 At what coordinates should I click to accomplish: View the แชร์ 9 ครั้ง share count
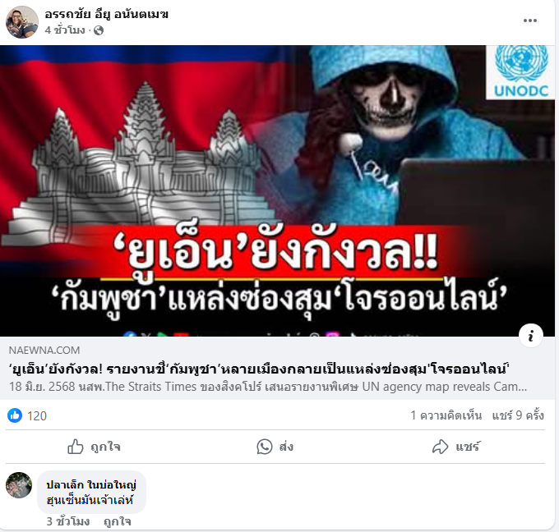click(518, 415)
